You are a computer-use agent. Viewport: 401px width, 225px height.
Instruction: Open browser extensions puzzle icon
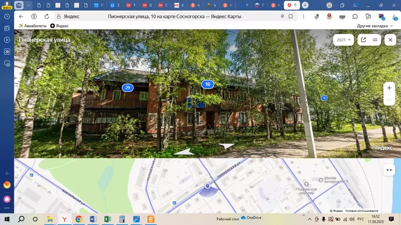point(355,16)
